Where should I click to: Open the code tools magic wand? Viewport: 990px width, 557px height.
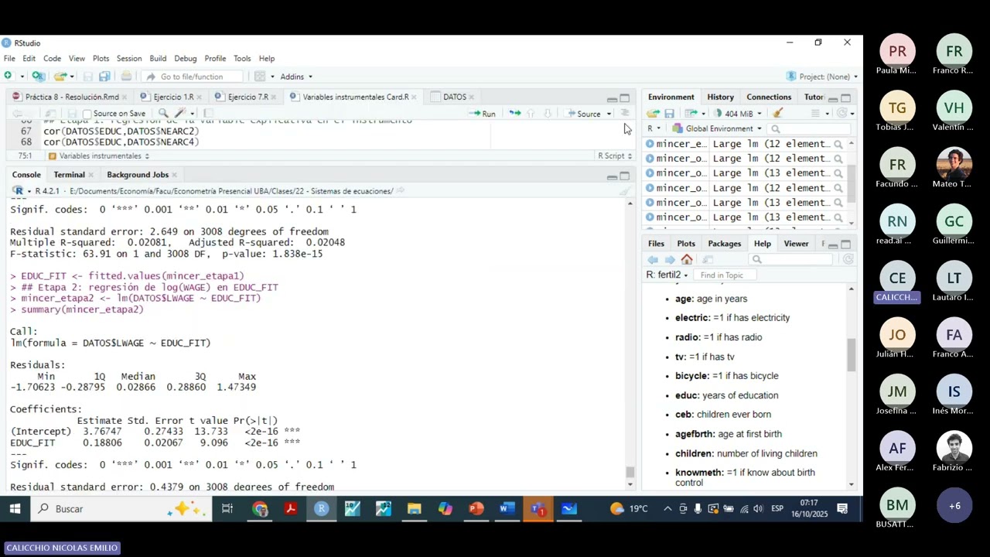(x=180, y=114)
